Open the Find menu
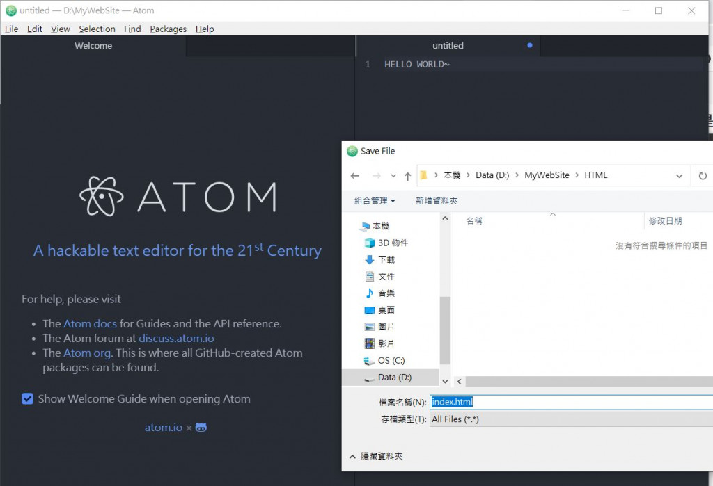Image resolution: width=713 pixels, height=486 pixels. click(x=132, y=29)
